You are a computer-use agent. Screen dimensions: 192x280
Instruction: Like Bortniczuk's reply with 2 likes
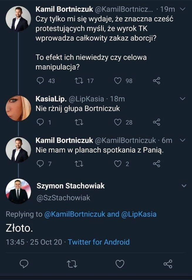pos(118,164)
